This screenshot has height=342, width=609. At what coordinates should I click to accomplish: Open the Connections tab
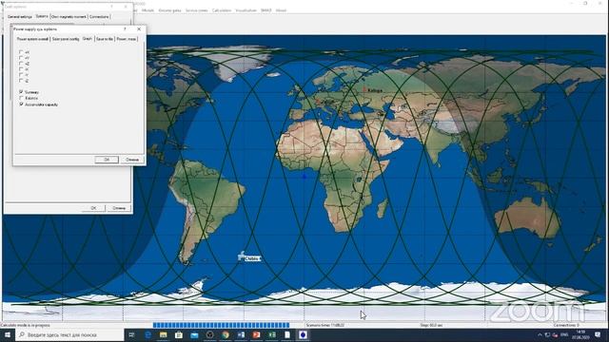(99, 17)
